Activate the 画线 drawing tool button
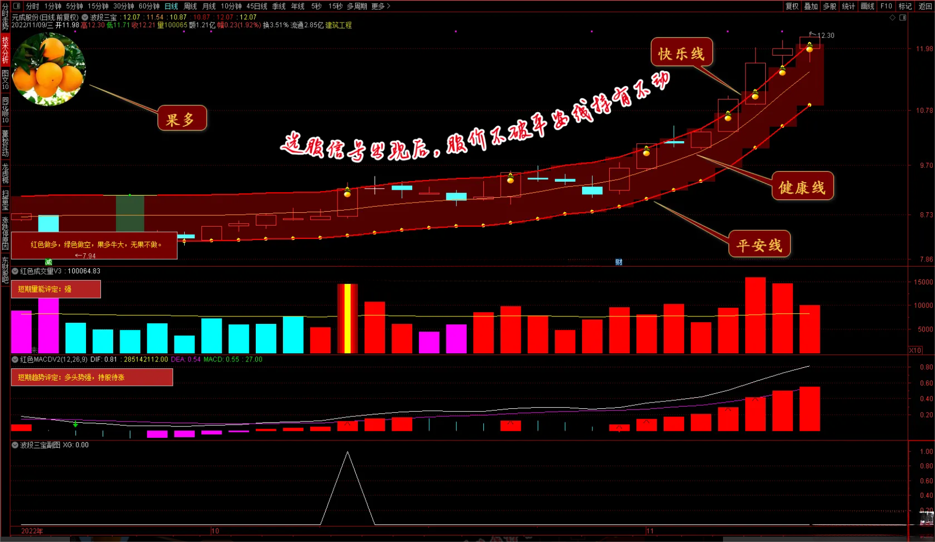 (867, 6)
